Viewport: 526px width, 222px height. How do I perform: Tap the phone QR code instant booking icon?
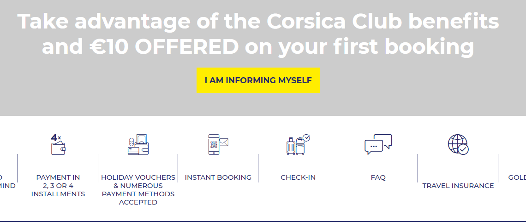[218, 144]
